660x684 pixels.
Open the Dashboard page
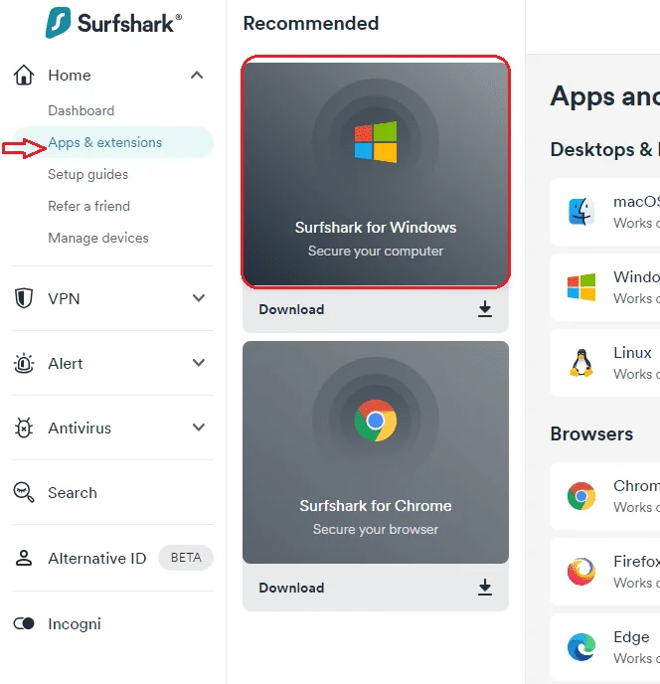click(x=82, y=110)
